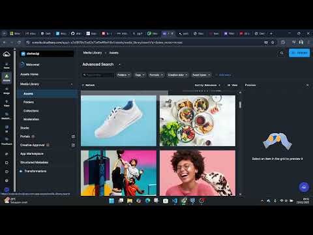Image resolution: width=313 pixels, height=235 pixels.
Task: Click the Cloudinary cloud logo in the sidebar
Action: tap(7, 54)
